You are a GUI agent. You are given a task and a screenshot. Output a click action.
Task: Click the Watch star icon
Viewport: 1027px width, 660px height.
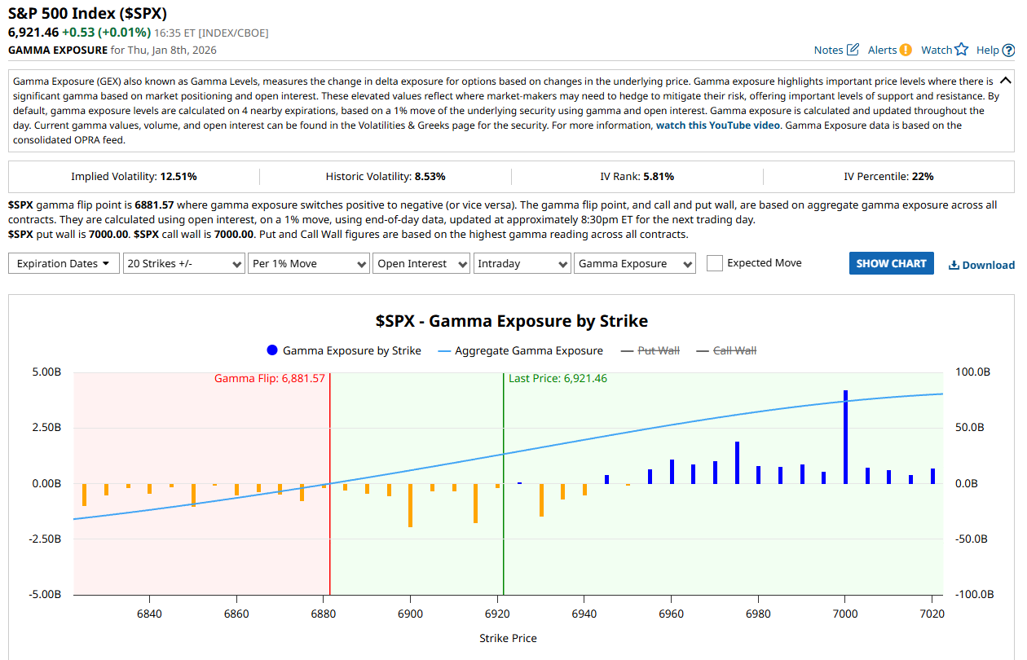tap(959, 49)
